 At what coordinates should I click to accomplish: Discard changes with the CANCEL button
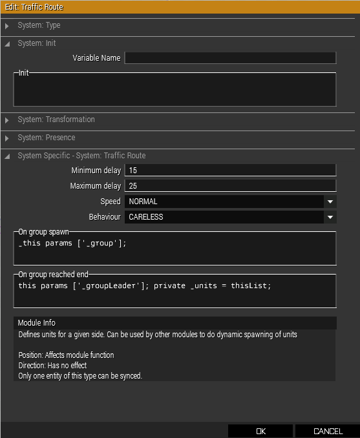point(328,431)
